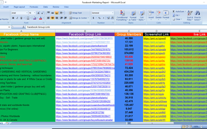Align text to top
Image resolution: width=207 pixels, height=129 pixels.
pos(48,13)
